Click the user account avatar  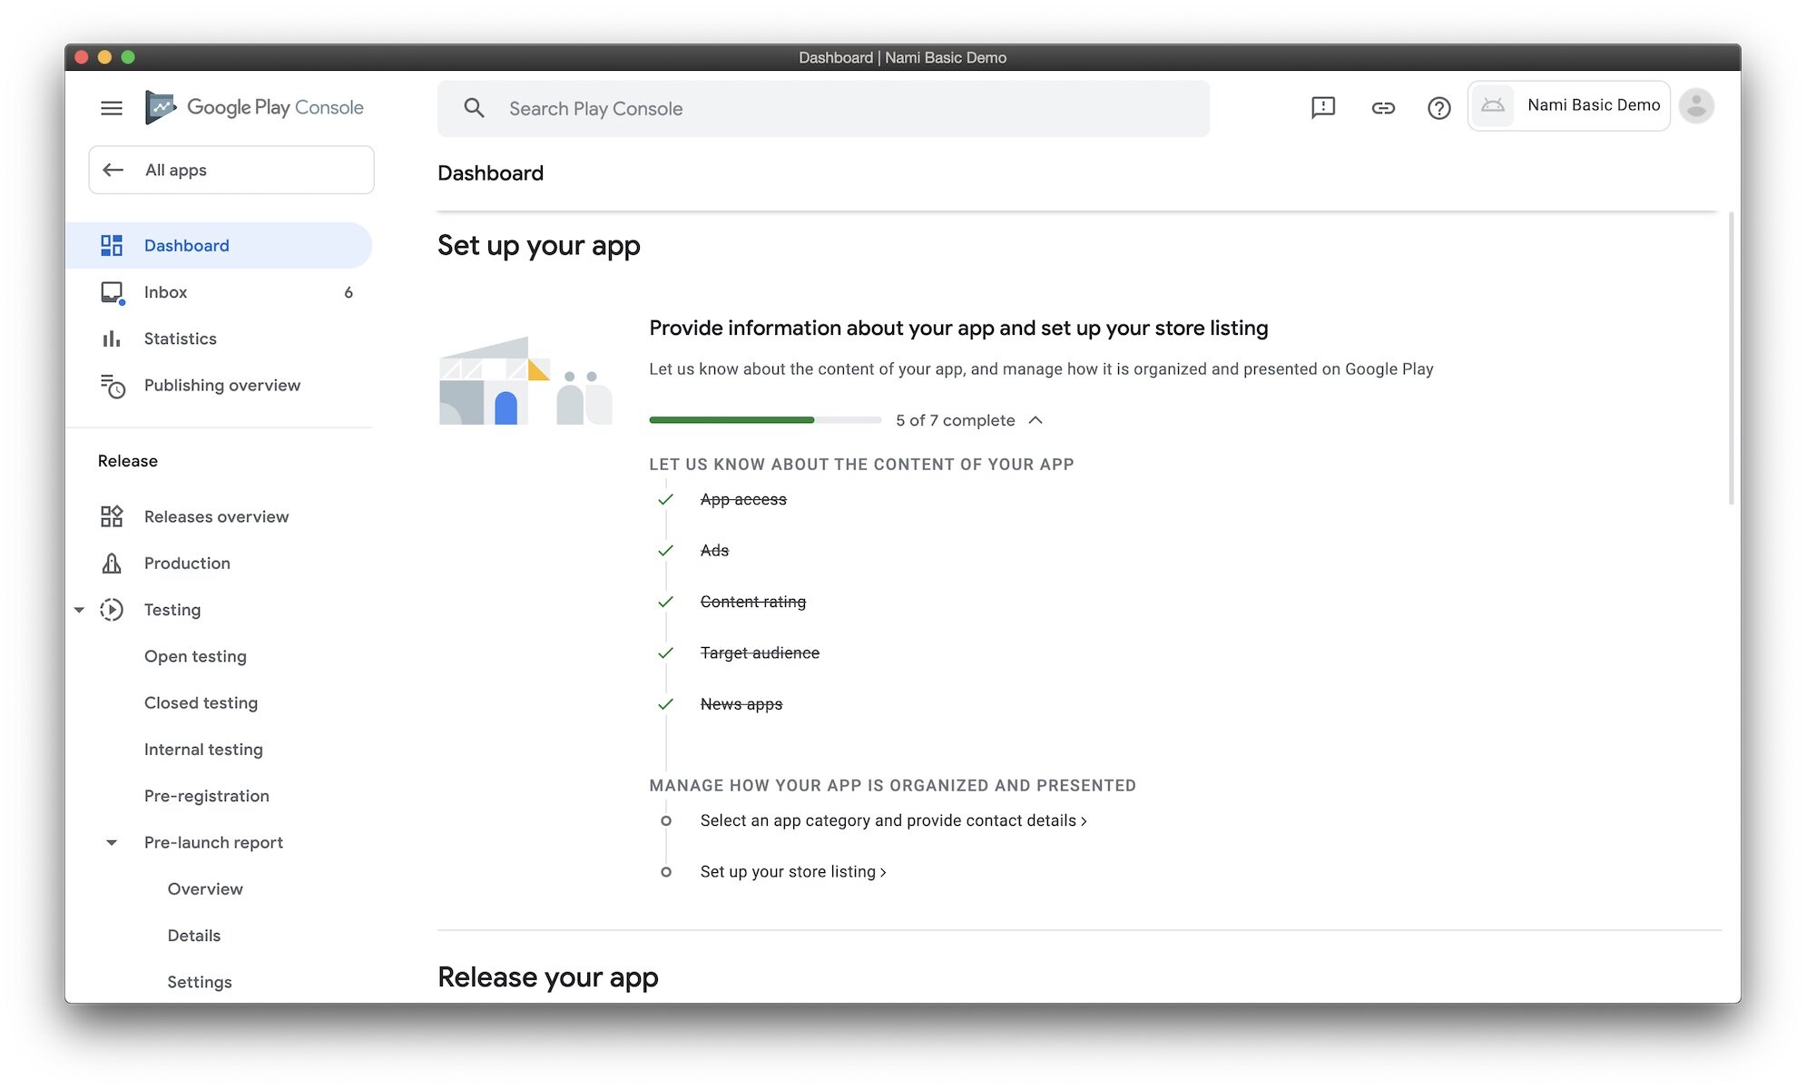[1695, 106]
